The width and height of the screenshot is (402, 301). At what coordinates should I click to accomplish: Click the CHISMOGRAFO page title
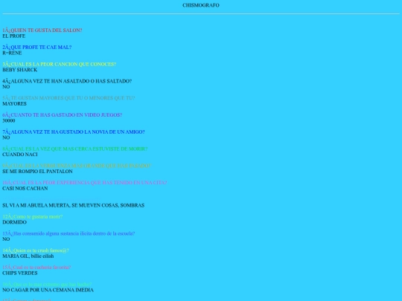coord(201,5)
